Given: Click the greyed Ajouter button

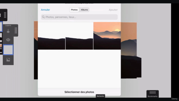Looking at the screenshot, I should click(113, 10).
